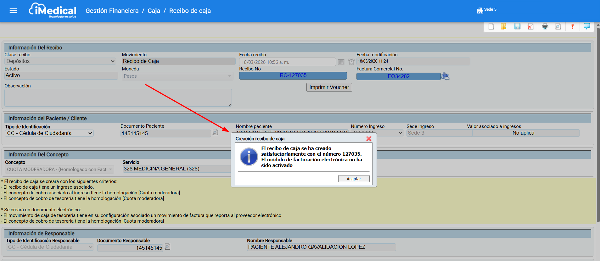The height and width of the screenshot is (261, 600).
Task: Click the print icon next to Factura Comercial
Action: tap(445, 76)
